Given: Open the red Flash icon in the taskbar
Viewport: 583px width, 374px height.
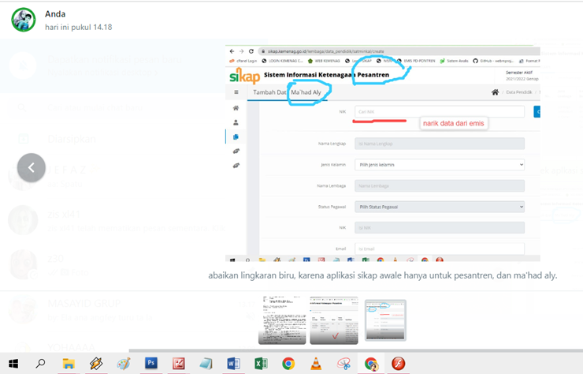Looking at the screenshot, I should (x=399, y=364).
